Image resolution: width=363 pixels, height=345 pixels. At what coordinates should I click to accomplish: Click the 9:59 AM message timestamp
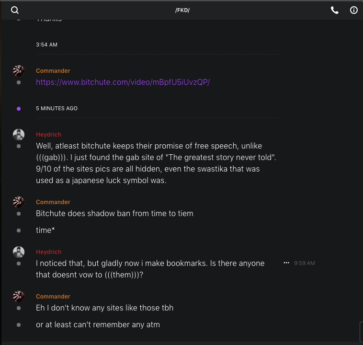(305, 263)
